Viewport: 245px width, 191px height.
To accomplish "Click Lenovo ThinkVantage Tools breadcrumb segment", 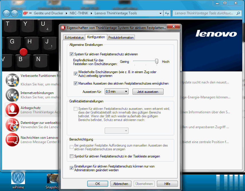I will pos(116,13).
